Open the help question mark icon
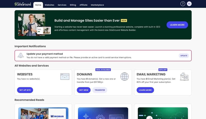Screen dimensions: 206x119 coord(182,4)
